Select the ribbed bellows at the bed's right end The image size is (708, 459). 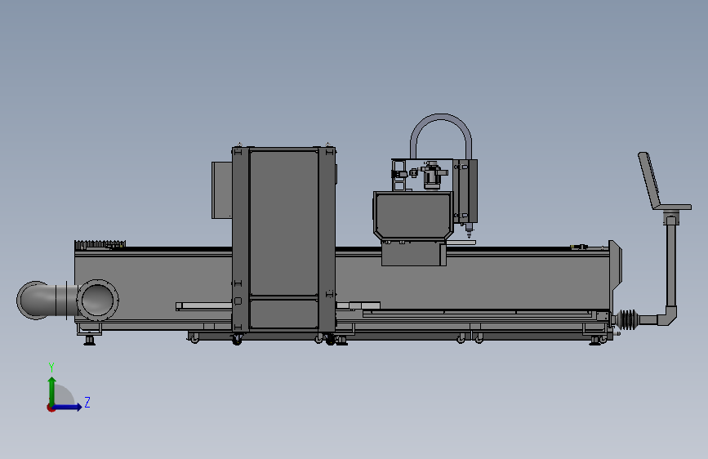click(x=626, y=319)
